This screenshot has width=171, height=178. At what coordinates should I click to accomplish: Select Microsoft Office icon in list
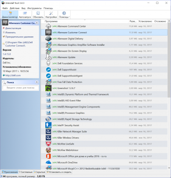click(x=48, y=156)
